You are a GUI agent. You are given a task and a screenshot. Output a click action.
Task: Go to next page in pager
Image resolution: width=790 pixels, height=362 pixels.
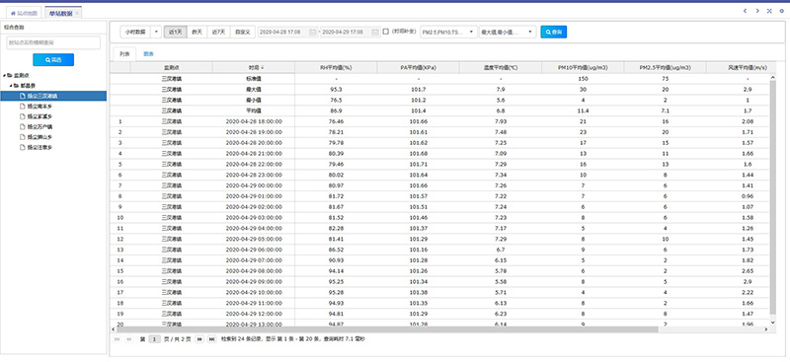pyautogui.click(x=199, y=339)
